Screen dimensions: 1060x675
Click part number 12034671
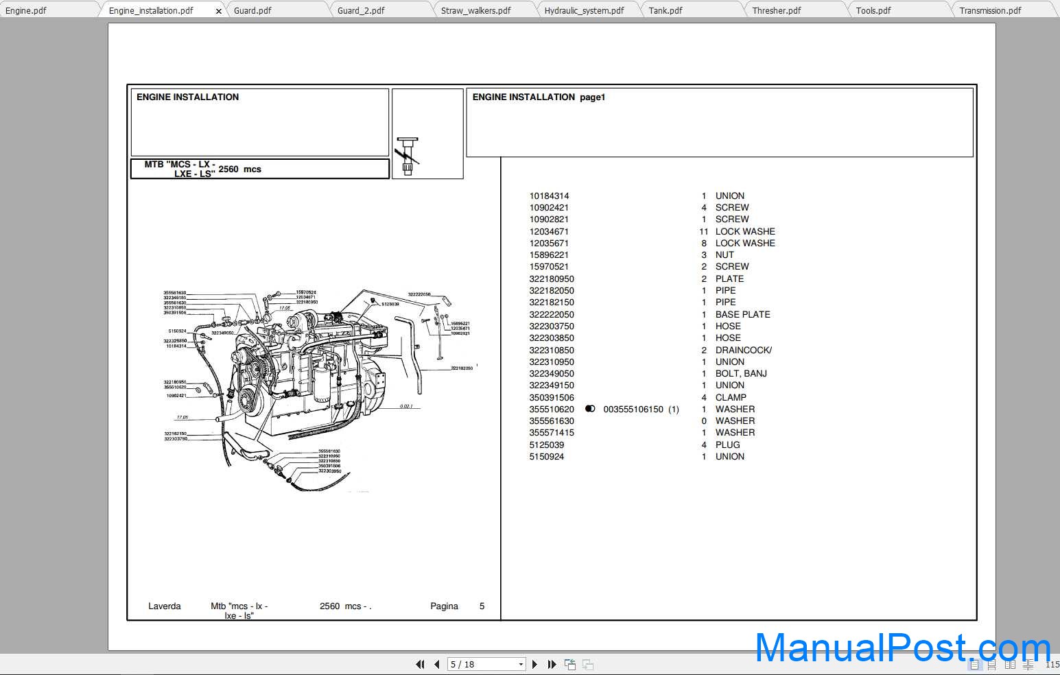(x=549, y=231)
